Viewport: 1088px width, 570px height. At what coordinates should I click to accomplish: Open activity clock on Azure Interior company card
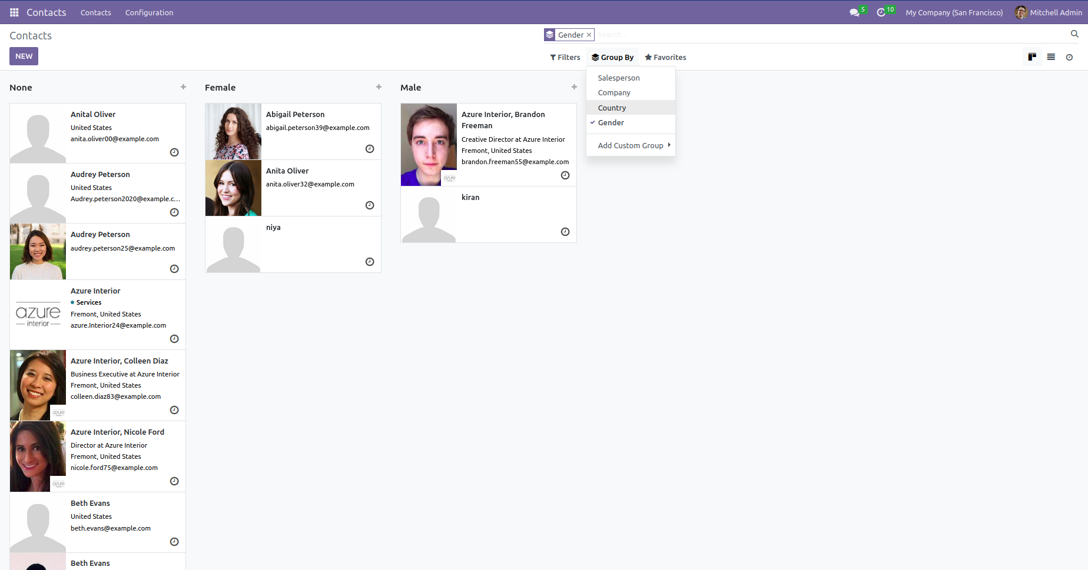174,339
